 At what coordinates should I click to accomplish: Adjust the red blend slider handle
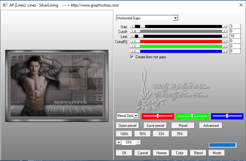tap(158, 116)
